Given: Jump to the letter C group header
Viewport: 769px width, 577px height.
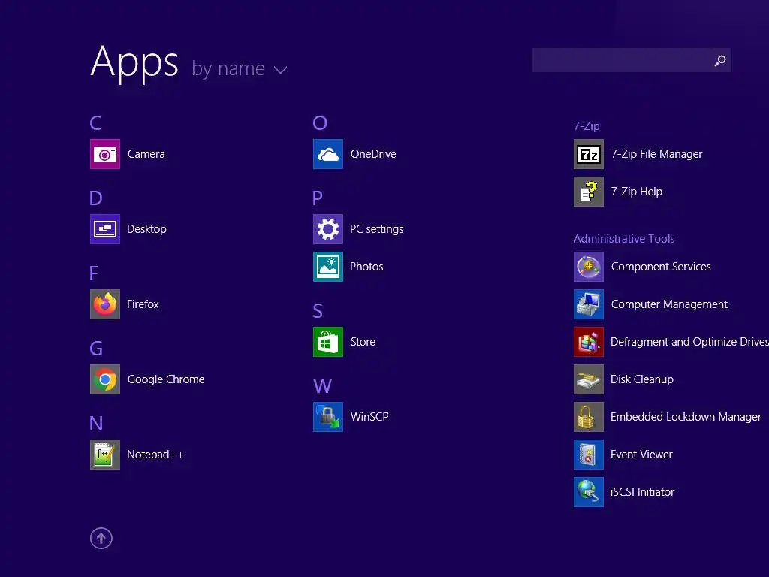Looking at the screenshot, I should coord(95,122).
